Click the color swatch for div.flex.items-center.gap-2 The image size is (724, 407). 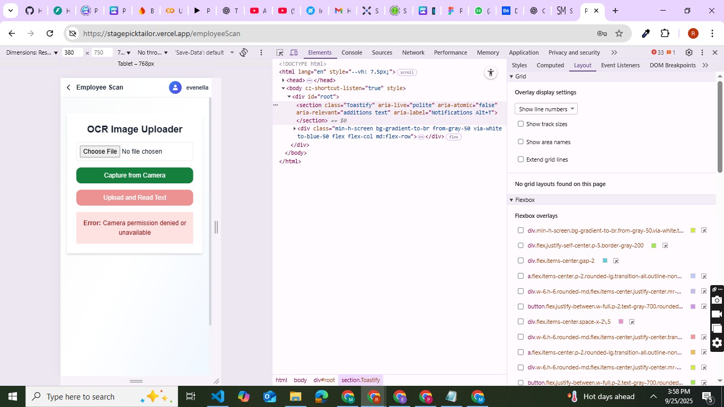tap(605, 261)
